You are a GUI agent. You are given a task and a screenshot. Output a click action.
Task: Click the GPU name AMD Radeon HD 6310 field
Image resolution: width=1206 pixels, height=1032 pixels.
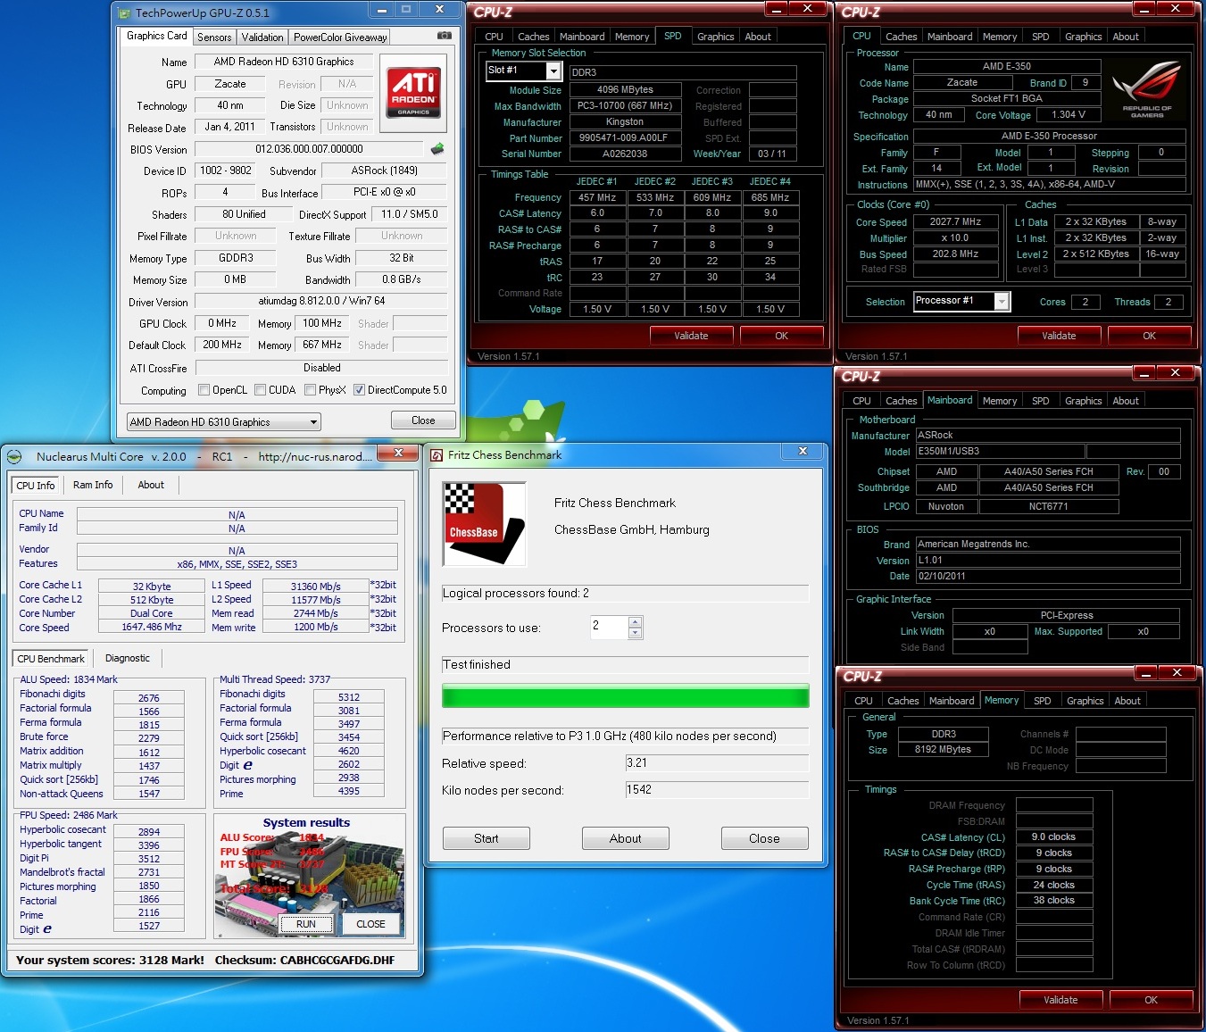coord(284,62)
